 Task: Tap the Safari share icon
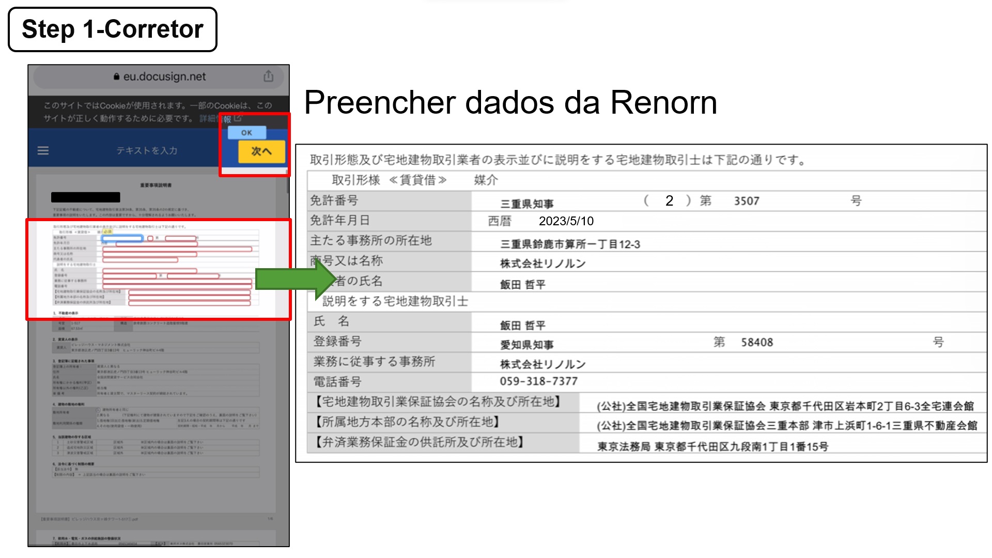click(x=268, y=76)
